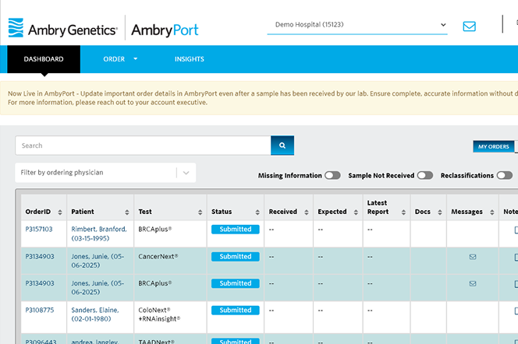Switch to INSIGHTS tab
Image resolution: width=518 pixels, height=344 pixels.
point(190,59)
